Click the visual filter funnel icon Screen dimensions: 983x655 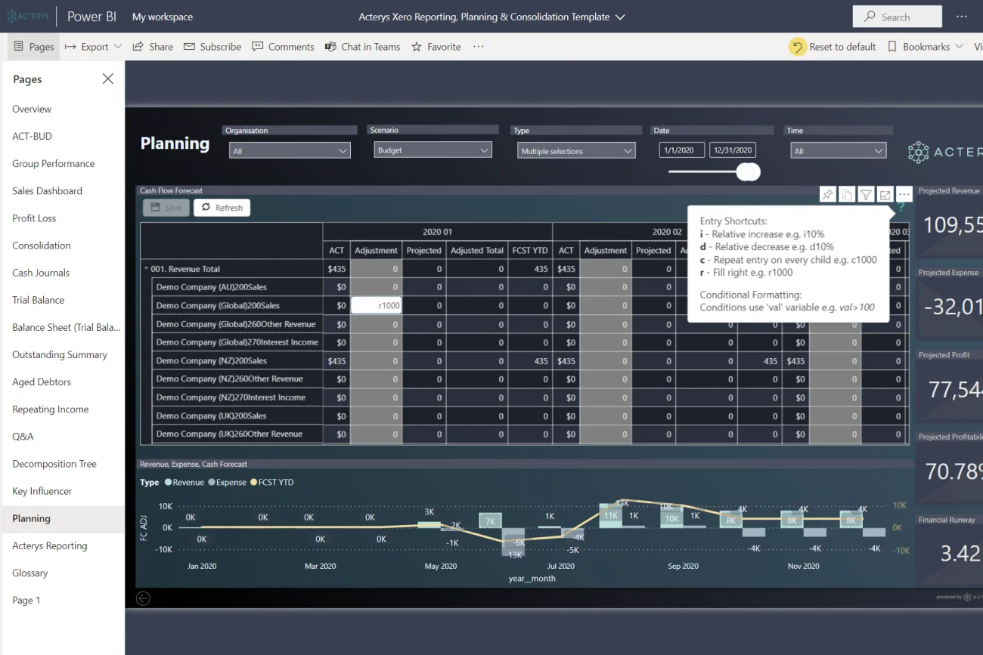coord(867,195)
